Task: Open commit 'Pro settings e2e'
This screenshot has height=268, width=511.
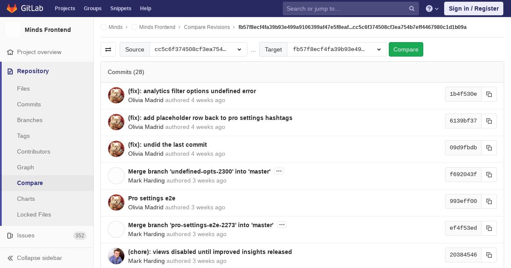Action: pos(152,198)
